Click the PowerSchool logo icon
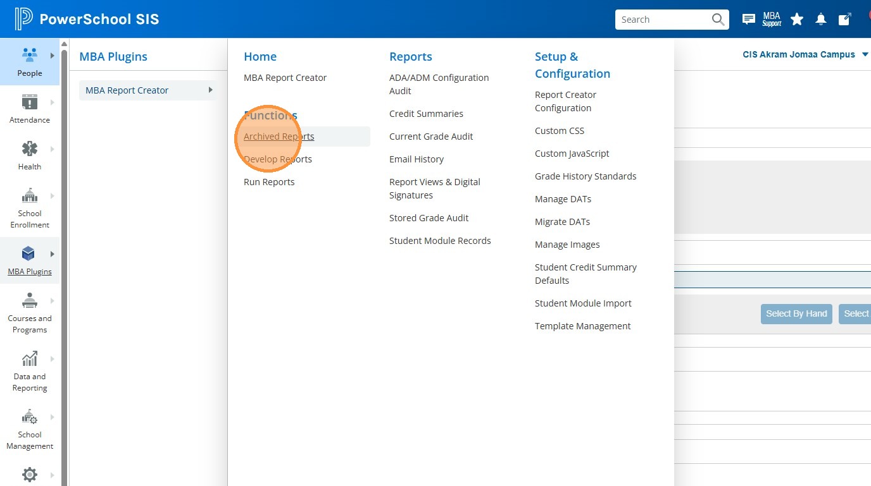 (x=23, y=19)
